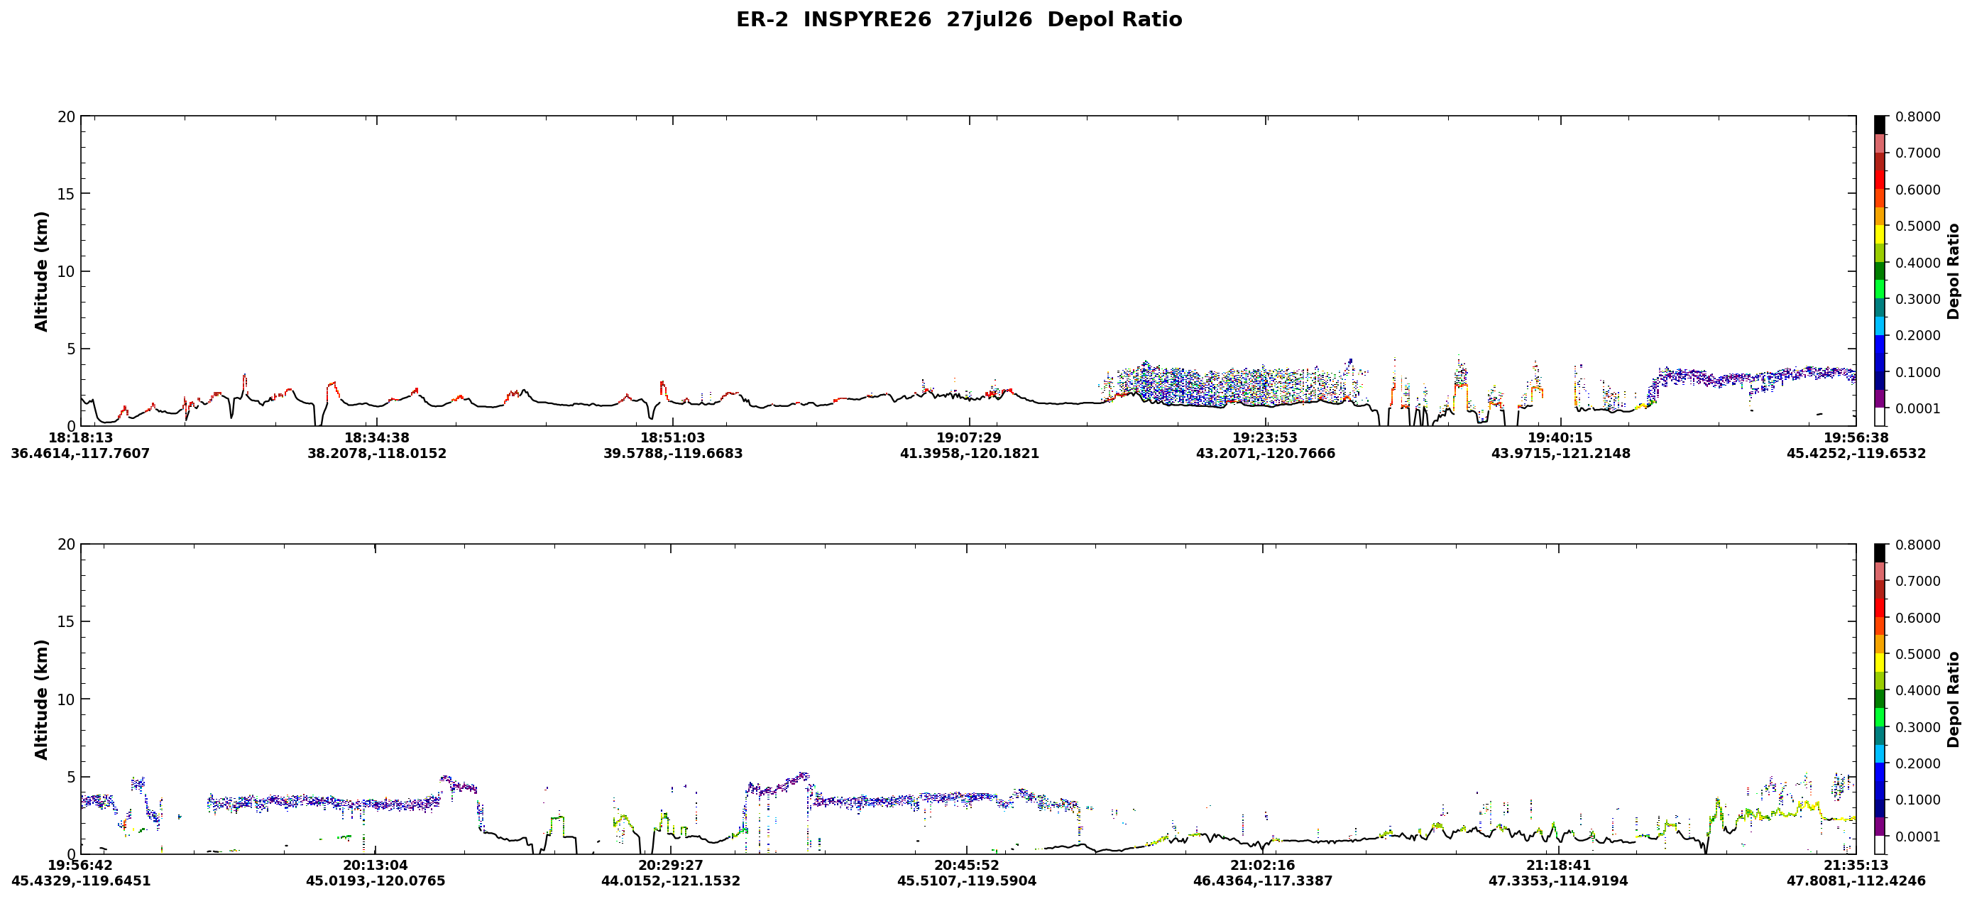The image size is (1972, 899).
Task: Click the 0.8000 tick on the upper colorbar
Action: pyautogui.click(x=1917, y=116)
